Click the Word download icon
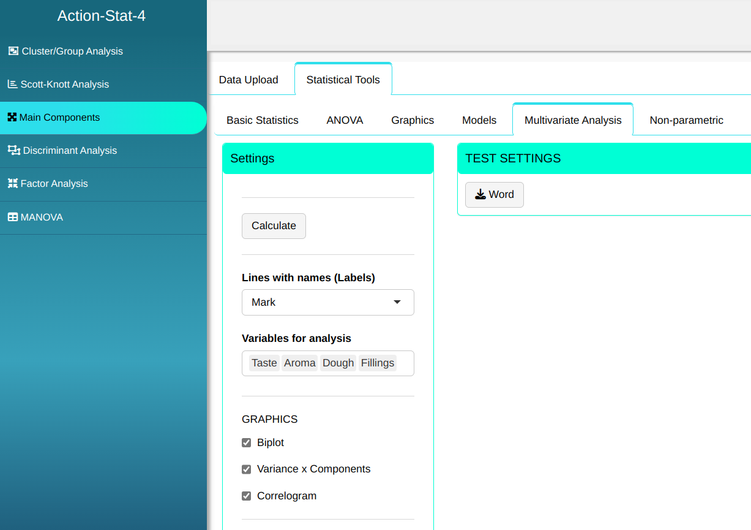751x530 pixels. coord(480,195)
